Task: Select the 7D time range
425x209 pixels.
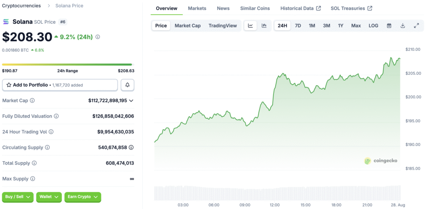Action: [x=298, y=26]
